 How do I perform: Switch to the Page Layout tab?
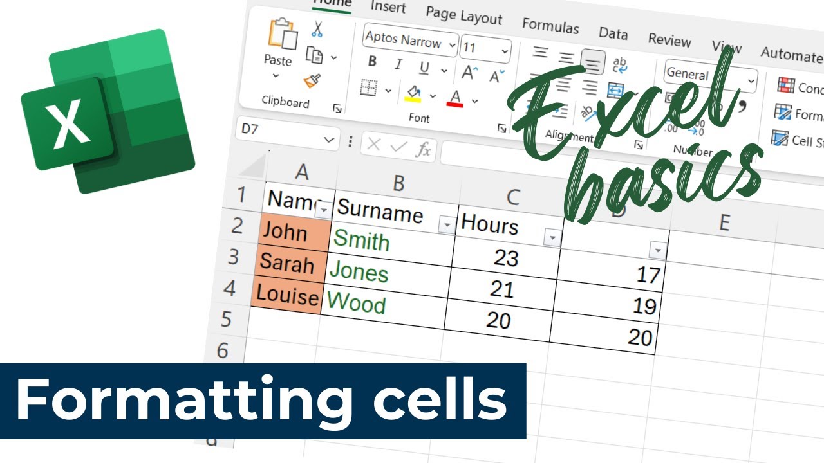(464, 15)
